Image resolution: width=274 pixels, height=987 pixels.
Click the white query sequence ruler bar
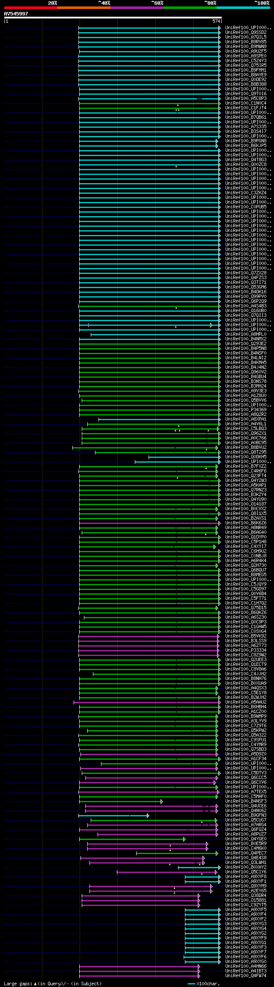[113, 18]
